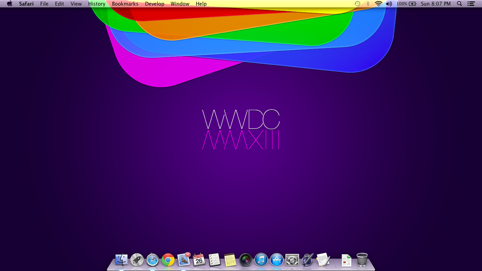Open the Edit menu
This screenshot has width=482, height=271.
(59, 4)
